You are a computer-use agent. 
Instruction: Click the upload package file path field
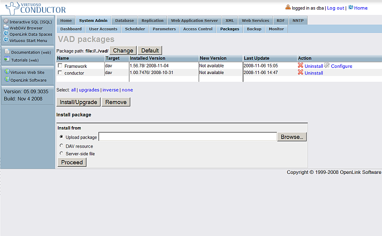[x=187, y=137]
